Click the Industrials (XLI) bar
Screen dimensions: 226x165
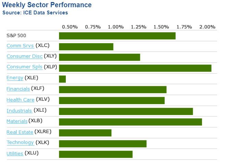point(126,111)
